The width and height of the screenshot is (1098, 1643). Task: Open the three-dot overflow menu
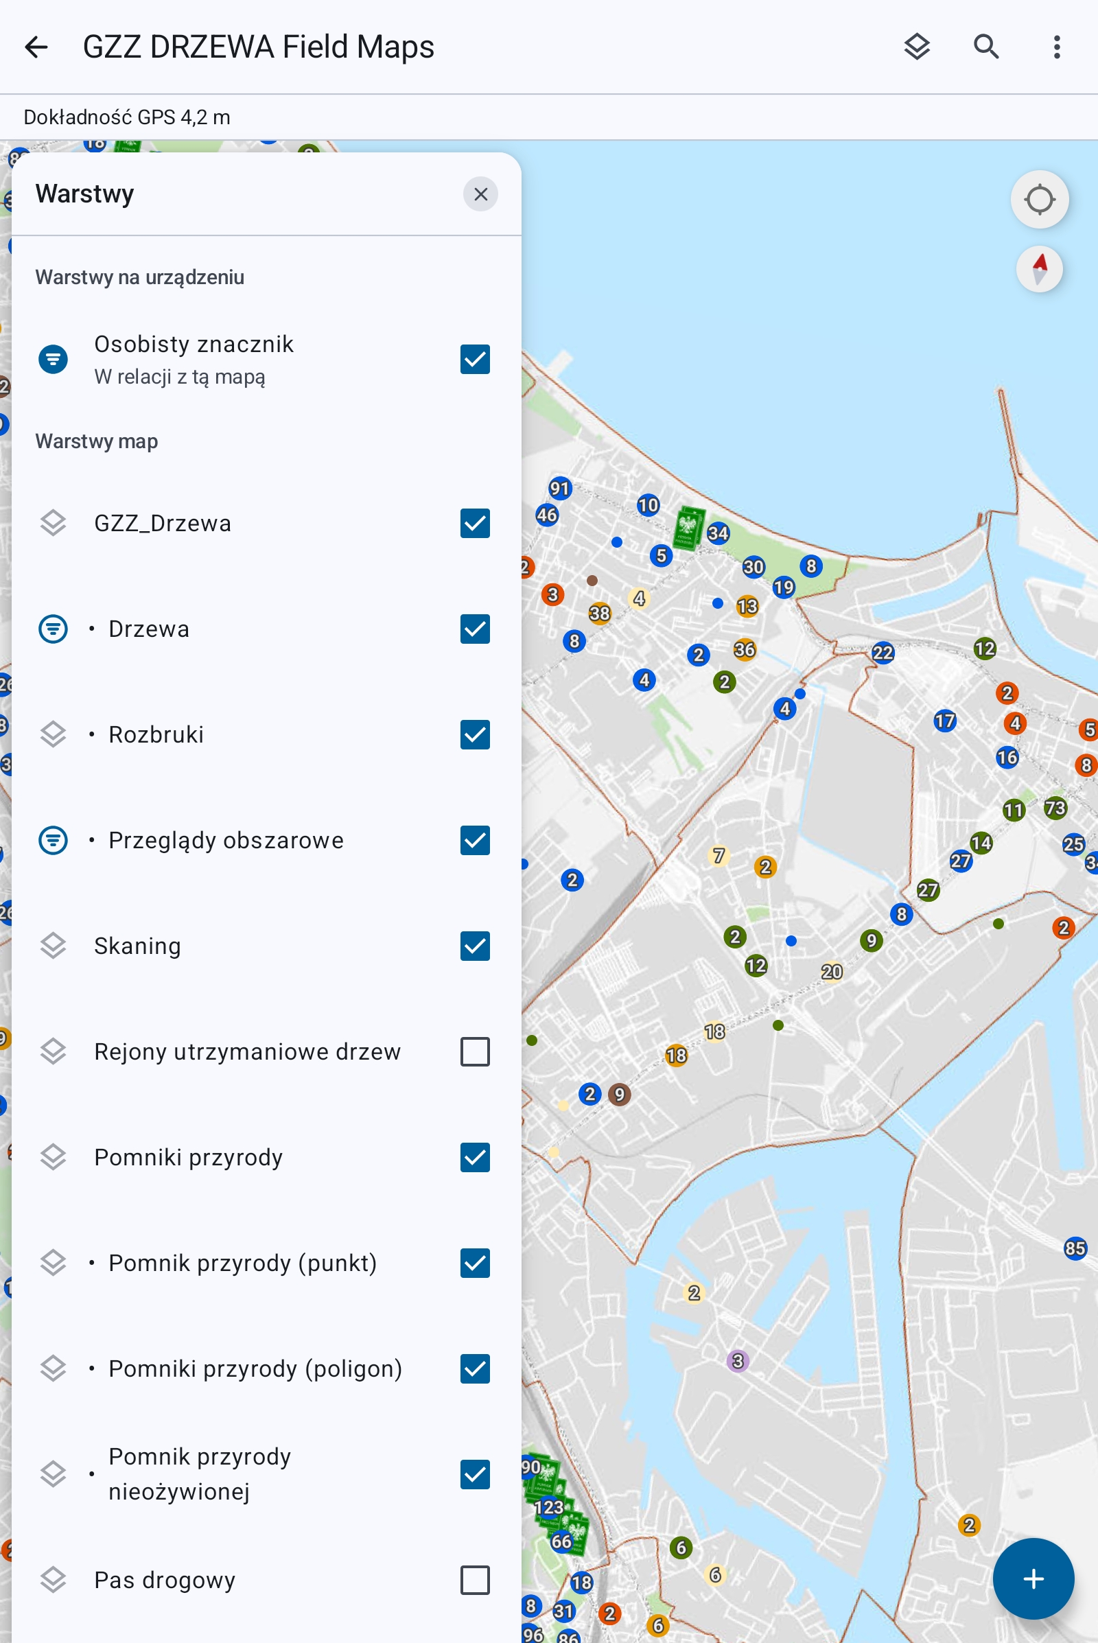click(1056, 47)
